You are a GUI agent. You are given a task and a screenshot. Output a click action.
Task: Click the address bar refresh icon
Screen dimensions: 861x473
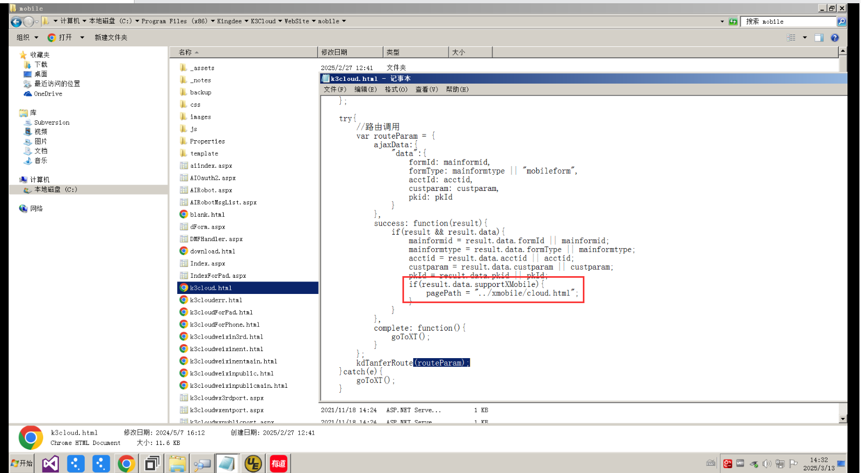point(733,22)
